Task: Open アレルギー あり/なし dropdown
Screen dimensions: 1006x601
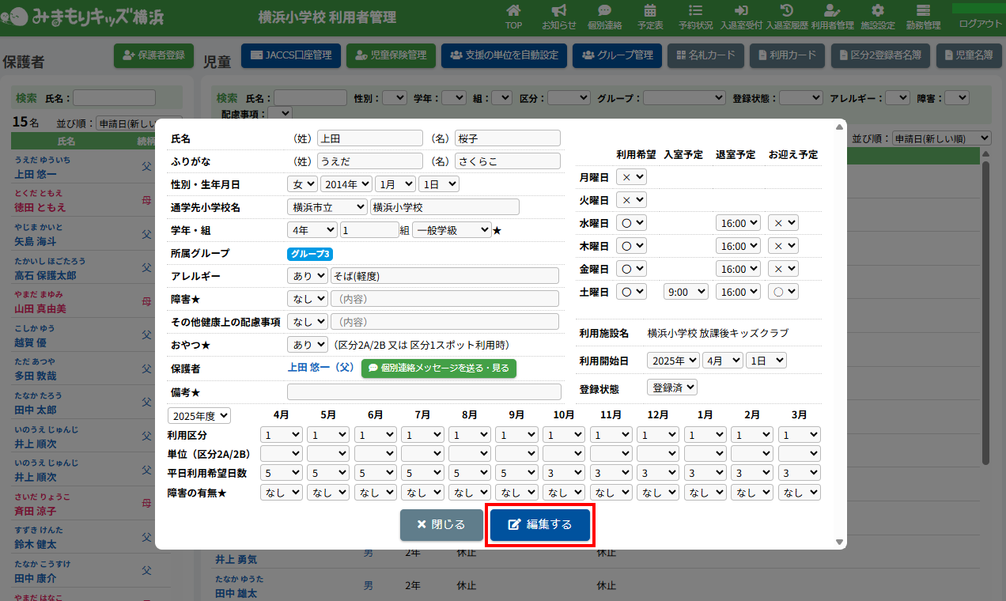Action: click(x=307, y=276)
